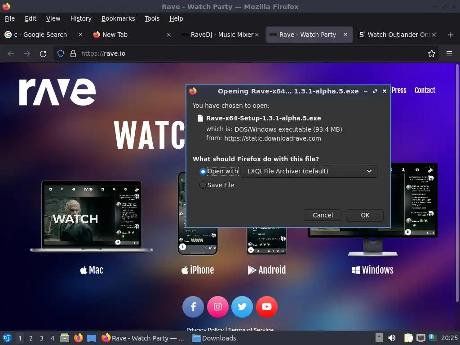Open the View menu
Screen dimensions: 460x345
[53, 18]
